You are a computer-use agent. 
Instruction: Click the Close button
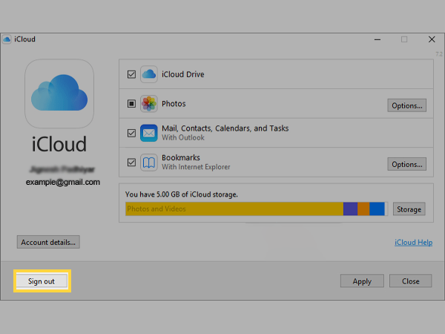[410, 281]
